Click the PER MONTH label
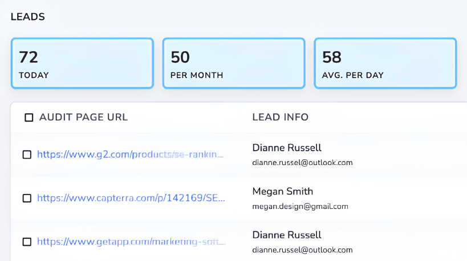The width and height of the screenshot is (467, 261). 197,75
